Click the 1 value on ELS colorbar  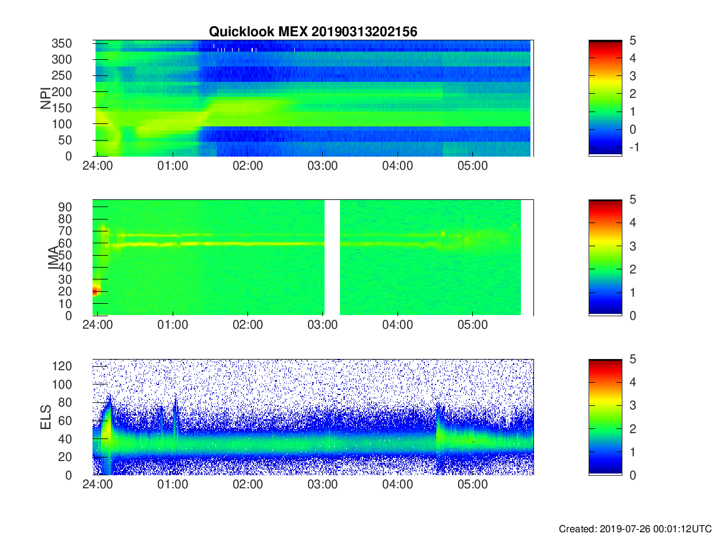pos(632,452)
